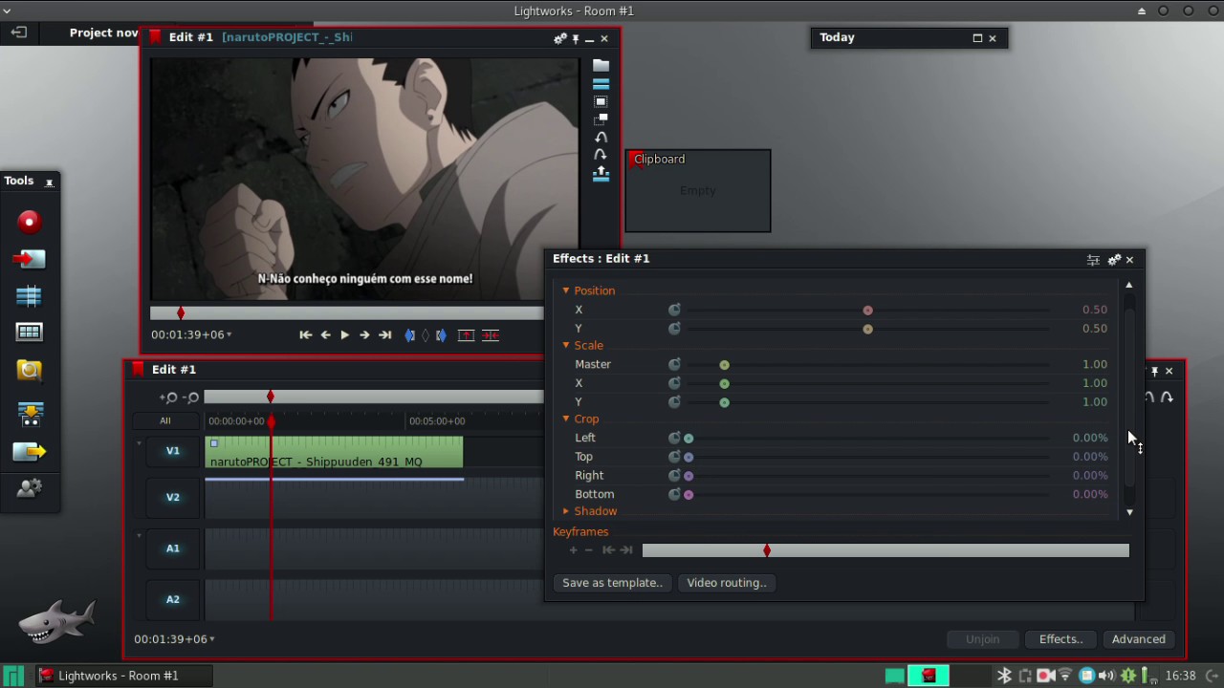The image size is (1224, 688).
Task: Toggle keyframing for Crop Top
Action: (674, 457)
